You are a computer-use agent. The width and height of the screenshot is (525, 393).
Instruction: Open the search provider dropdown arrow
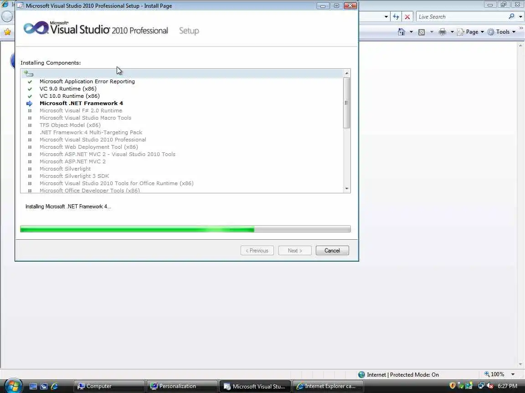click(x=520, y=17)
